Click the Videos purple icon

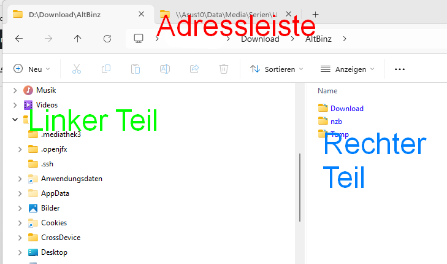[28, 105]
